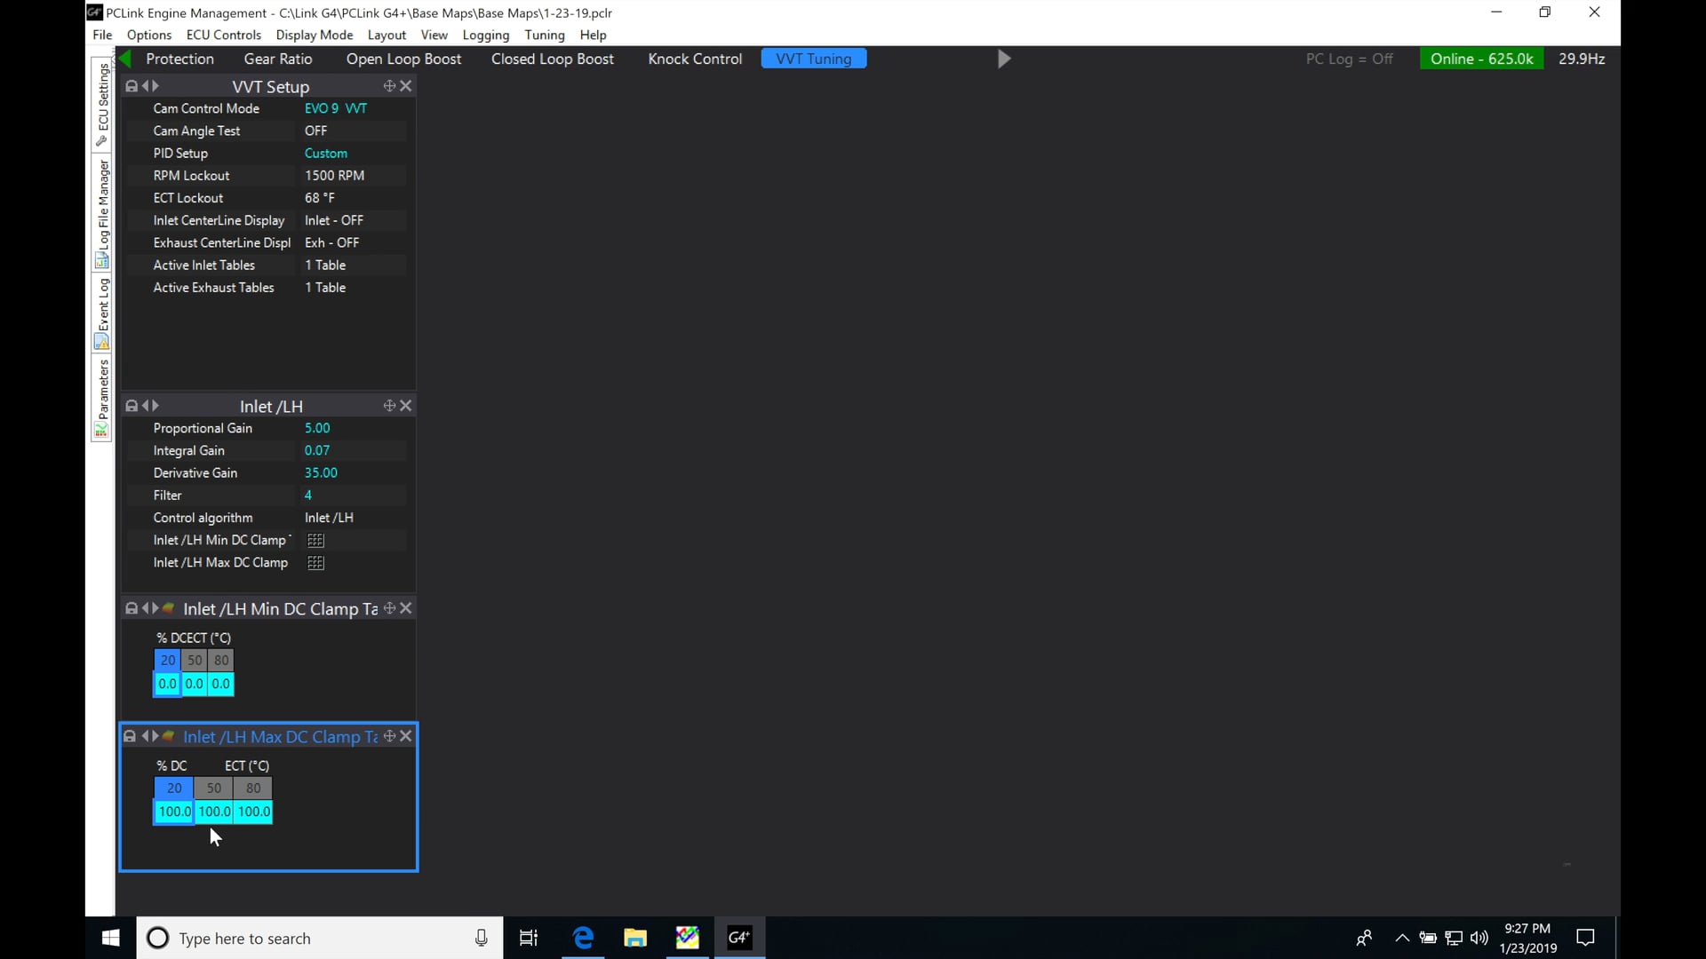
Task: Click move handle on Inlet /LH panel
Action: coord(389,406)
